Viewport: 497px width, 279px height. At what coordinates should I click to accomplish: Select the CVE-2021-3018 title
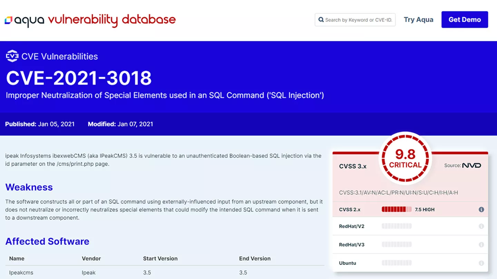coord(79,78)
